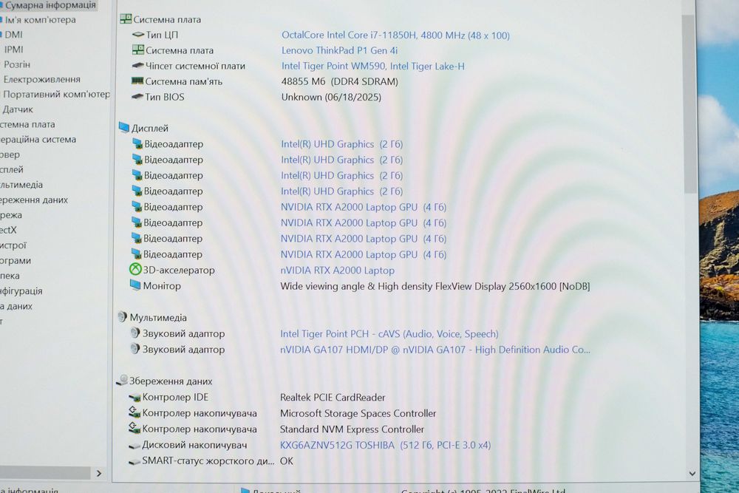The width and height of the screenshot is (739, 493).
Task: Click the Збереження даних section header text
Action: point(171,381)
